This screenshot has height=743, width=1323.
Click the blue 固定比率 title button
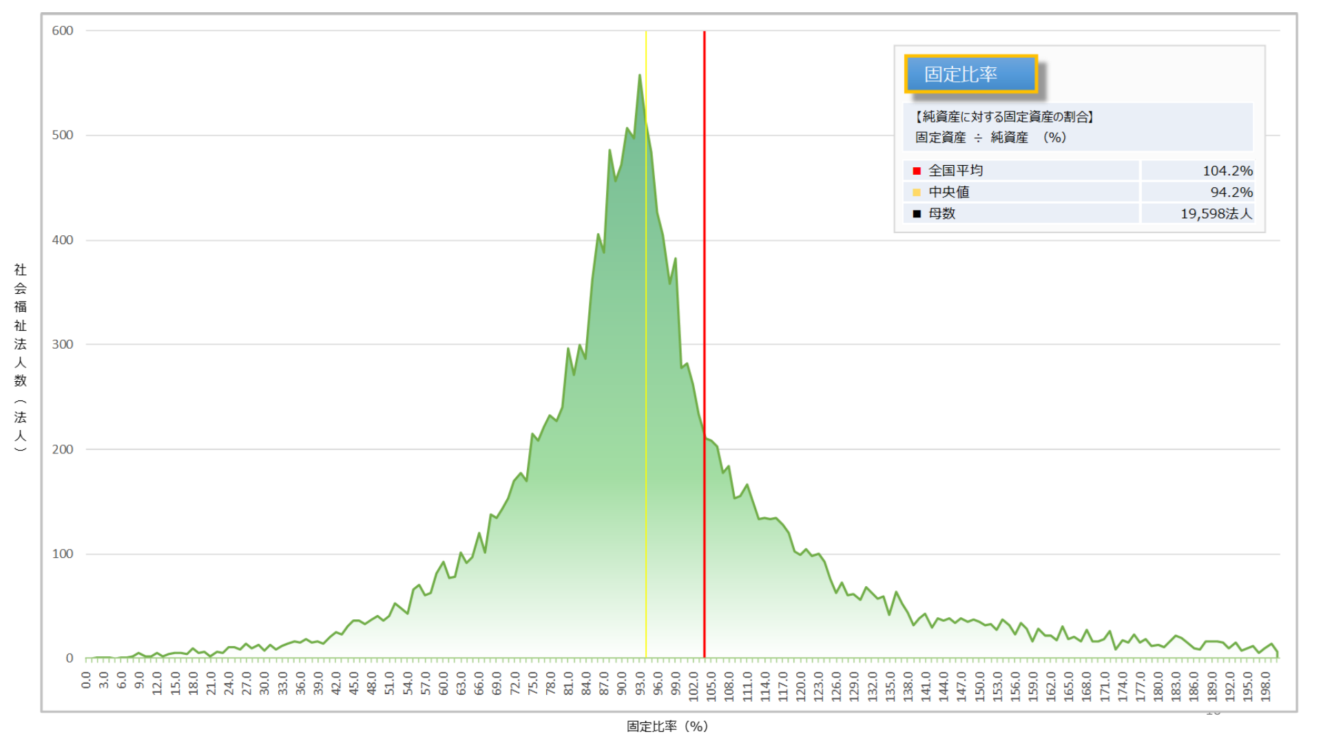pos(970,74)
